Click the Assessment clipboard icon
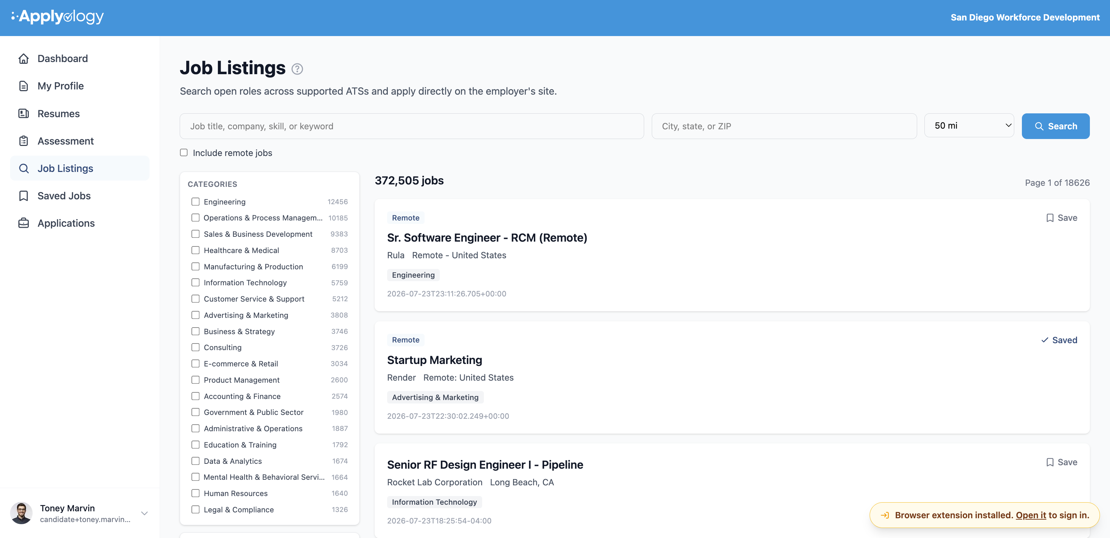This screenshot has width=1110, height=538. (x=24, y=141)
